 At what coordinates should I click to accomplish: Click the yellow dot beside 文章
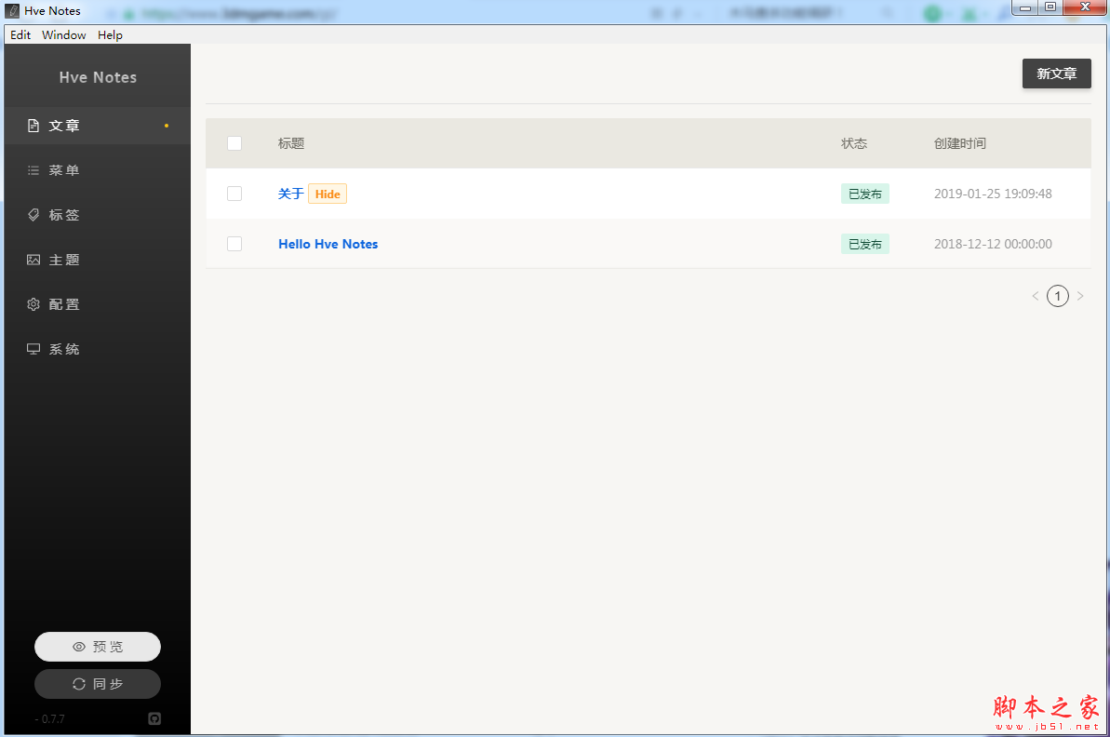tap(167, 126)
